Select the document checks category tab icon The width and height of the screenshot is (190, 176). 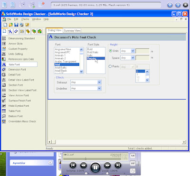tap(4, 31)
